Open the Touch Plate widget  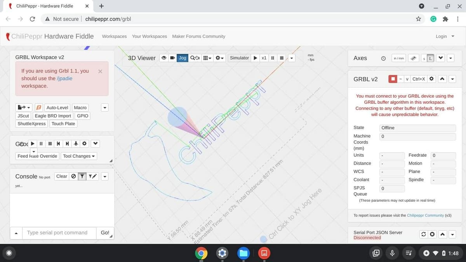click(x=63, y=124)
